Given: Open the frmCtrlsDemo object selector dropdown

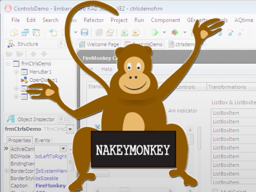Looking at the screenshot, I should coord(70,129).
